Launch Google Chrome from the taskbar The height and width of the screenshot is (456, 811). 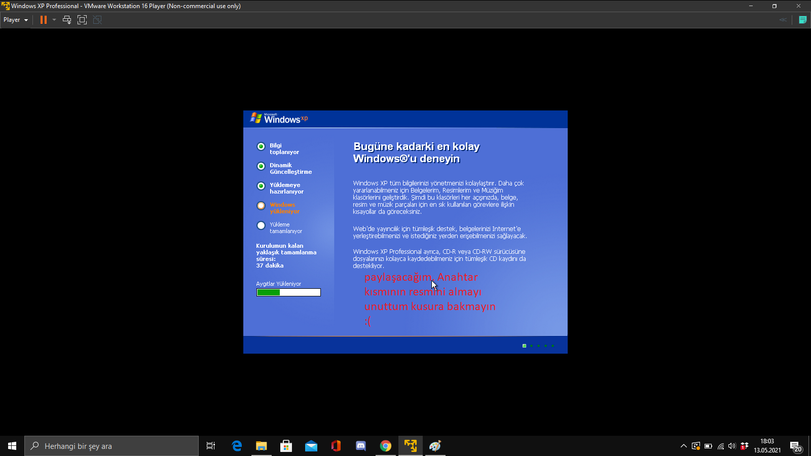click(x=386, y=446)
